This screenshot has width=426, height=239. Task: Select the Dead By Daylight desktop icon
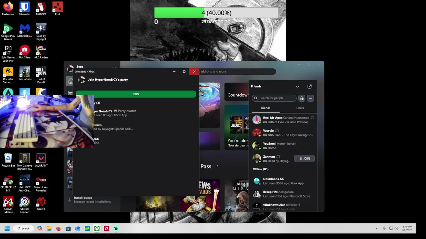tap(41, 32)
